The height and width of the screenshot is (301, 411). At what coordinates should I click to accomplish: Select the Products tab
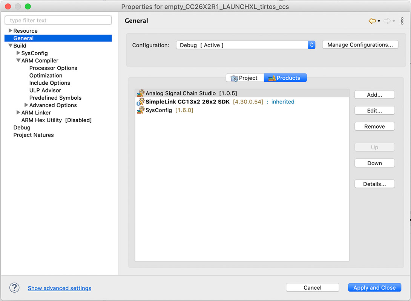tap(285, 78)
